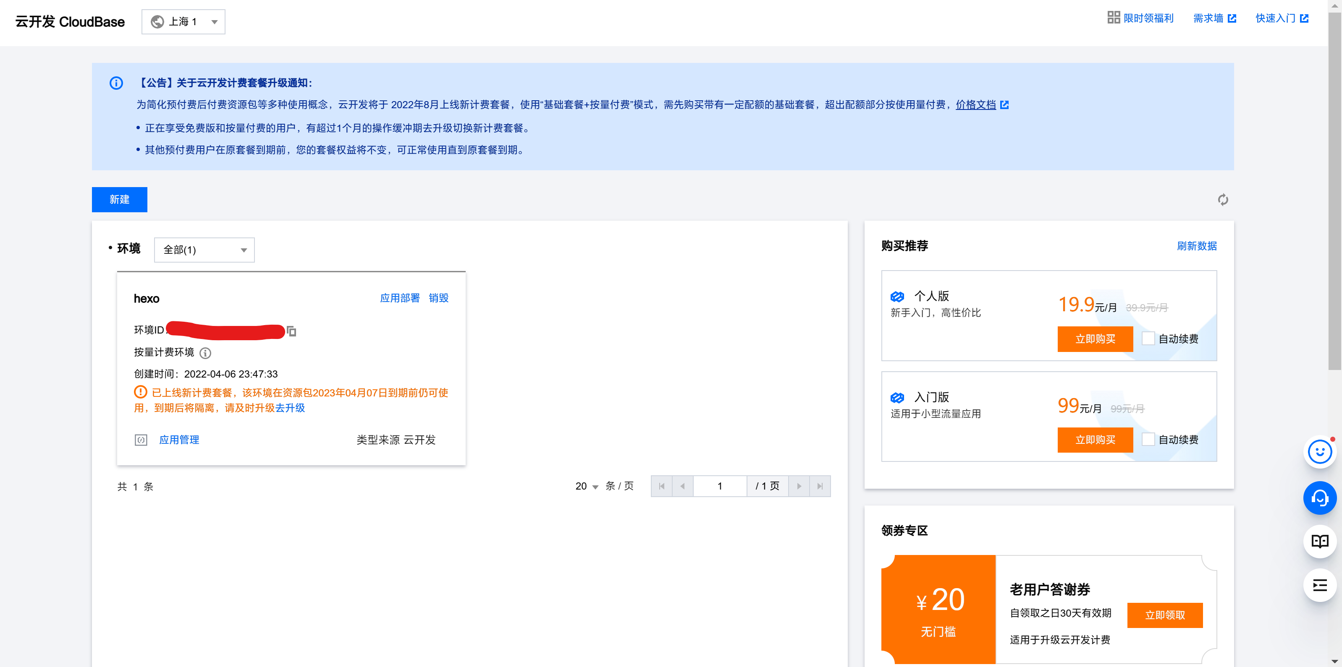Click 立即购买 for the 入门版 plan

coord(1095,440)
